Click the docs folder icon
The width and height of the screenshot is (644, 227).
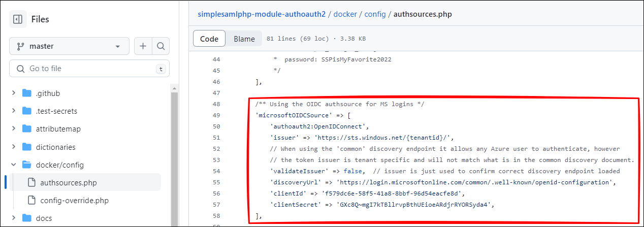tap(27, 218)
